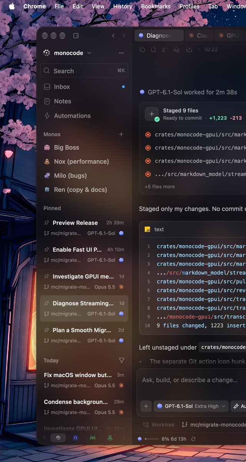
Task: Unpin the Diagnose Streaming thread
Action: (47, 303)
